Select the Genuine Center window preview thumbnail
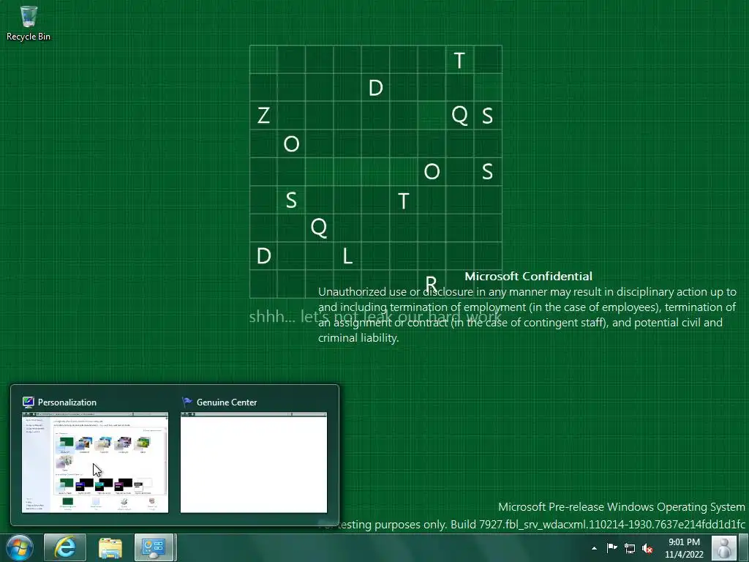The image size is (749, 562). click(x=254, y=462)
